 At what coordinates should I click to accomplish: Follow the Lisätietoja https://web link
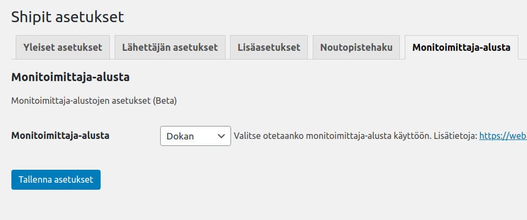click(x=503, y=136)
